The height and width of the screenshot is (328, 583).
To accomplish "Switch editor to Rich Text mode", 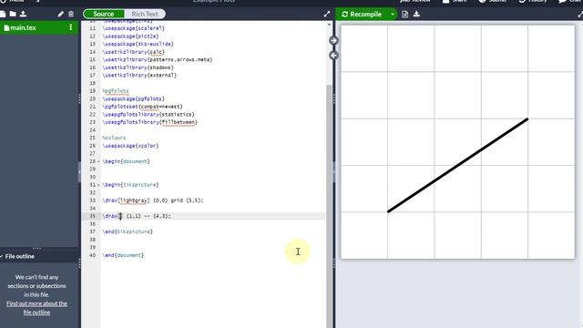I will (145, 15).
